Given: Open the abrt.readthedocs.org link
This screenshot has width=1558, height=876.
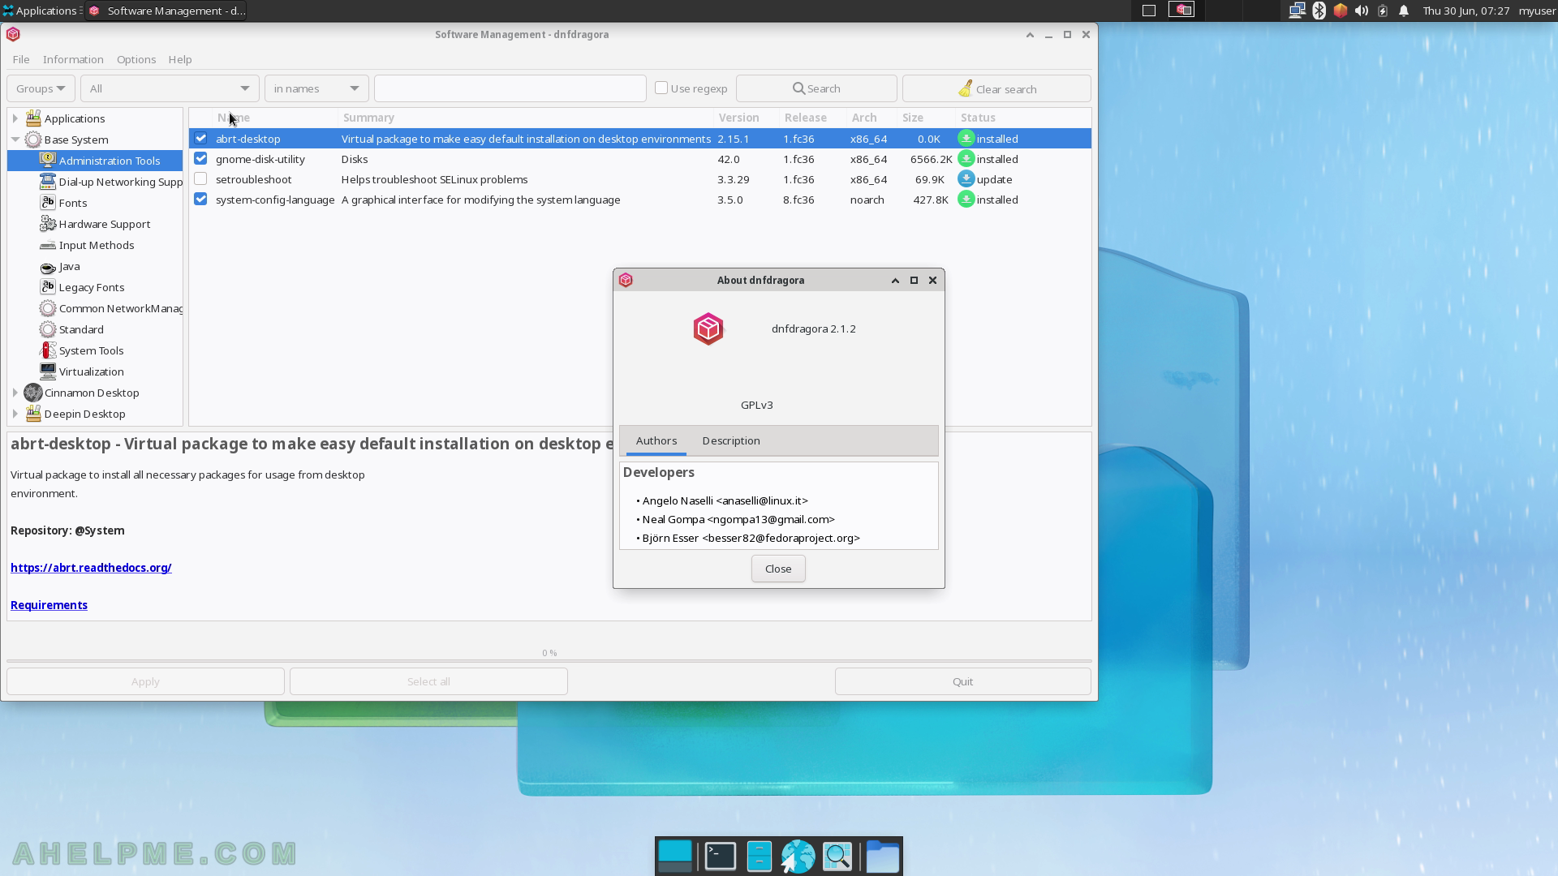Looking at the screenshot, I should 91,568.
